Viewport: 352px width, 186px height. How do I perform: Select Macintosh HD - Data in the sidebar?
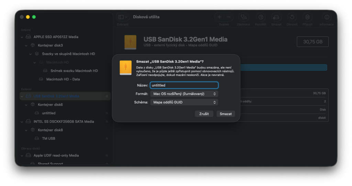(x=63, y=79)
